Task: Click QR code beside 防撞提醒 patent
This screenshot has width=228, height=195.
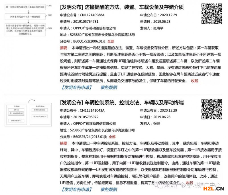Action: pos(211,13)
